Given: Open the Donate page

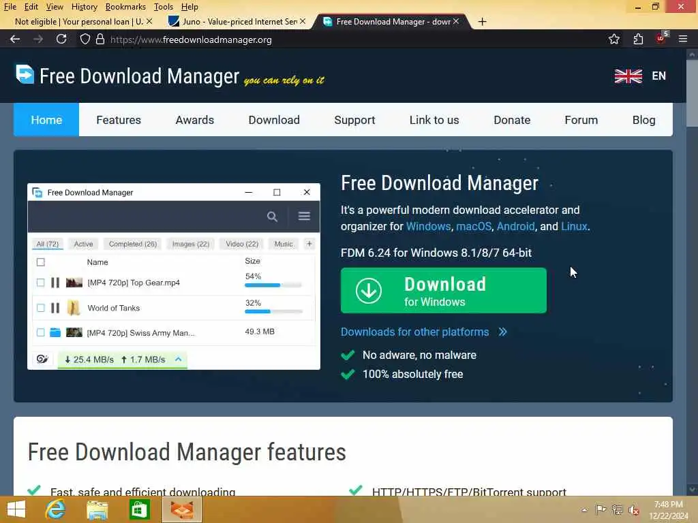Looking at the screenshot, I should 512,120.
